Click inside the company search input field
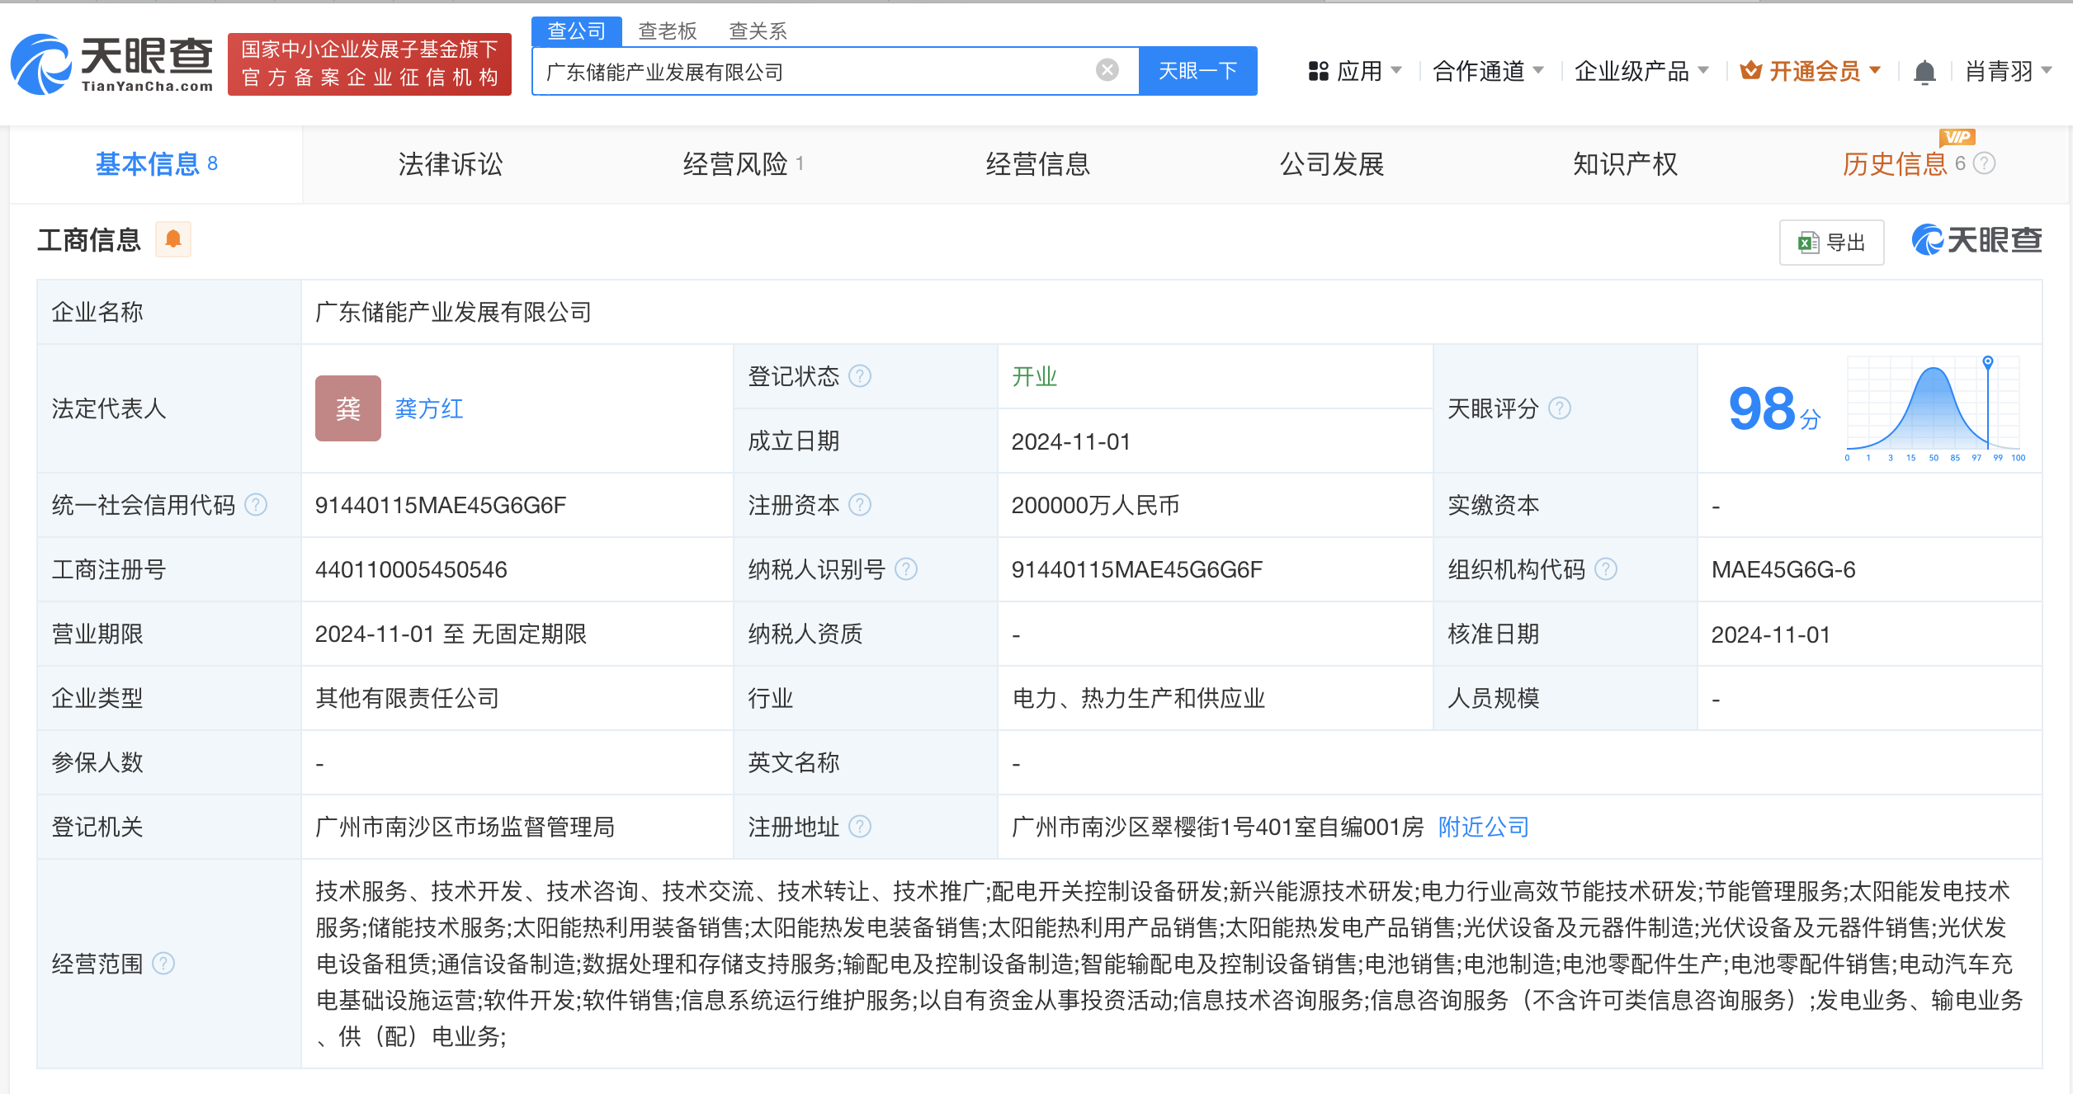The image size is (2073, 1094). [825, 71]
